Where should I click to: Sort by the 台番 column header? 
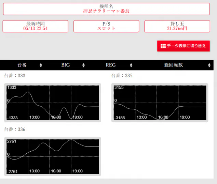coord(22,65)
